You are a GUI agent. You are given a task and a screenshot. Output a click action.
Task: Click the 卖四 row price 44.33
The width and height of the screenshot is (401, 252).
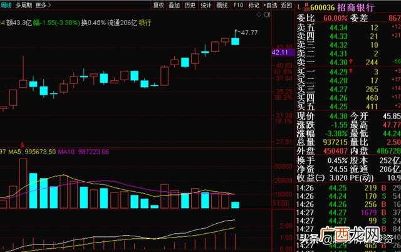pos(338,36)
